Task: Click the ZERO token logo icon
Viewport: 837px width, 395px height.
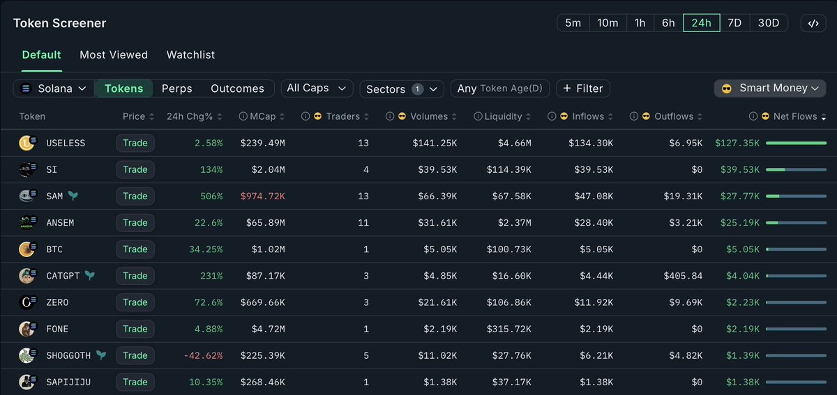Action: pos(27,302)
